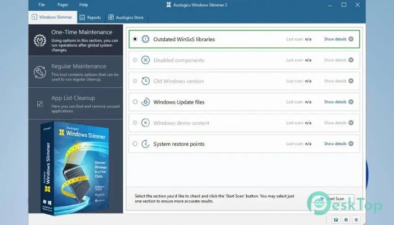Select System restore points radio button
Image resolution: width=394 pixels, height=225 pixels.
[x=135, y=143]
